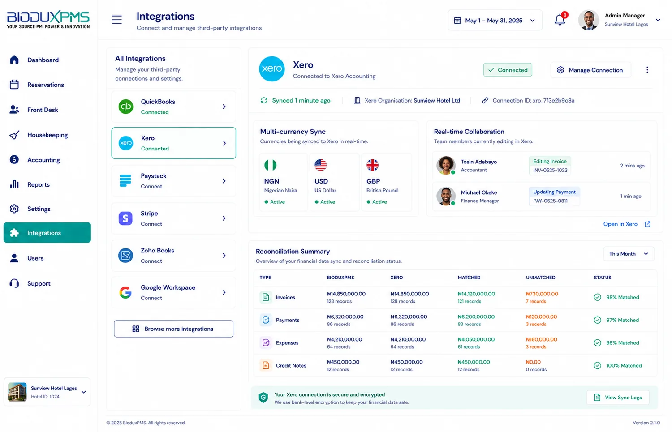Click the Manage Connection button
The width and height of the screenshot is (672, 432).
pyautogui.click(x=590, y=70)
